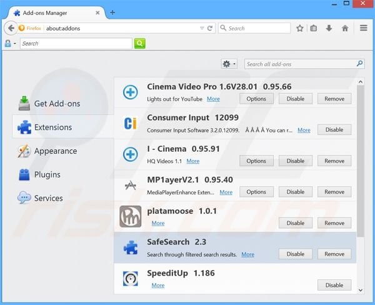375x305 pixels.
Task: Go back using the navigation arrow
Action: [x=11, y=28]
